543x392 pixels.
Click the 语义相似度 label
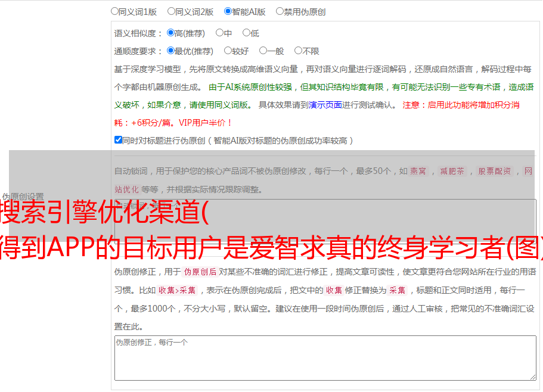coord(138,33)
